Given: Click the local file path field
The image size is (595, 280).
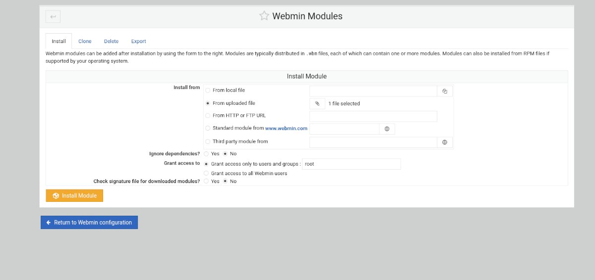Looking at the screenshot, I should click(x=373, y=91).
